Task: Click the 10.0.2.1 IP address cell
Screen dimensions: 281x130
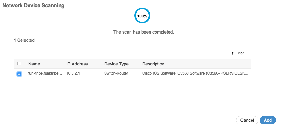Action: [x=74, y=74]
